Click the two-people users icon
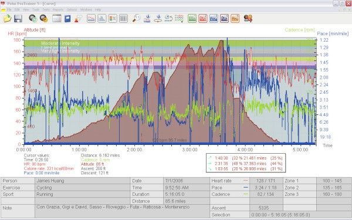The width and height of the screenshot is (352, 220). (x=248, y=18)
